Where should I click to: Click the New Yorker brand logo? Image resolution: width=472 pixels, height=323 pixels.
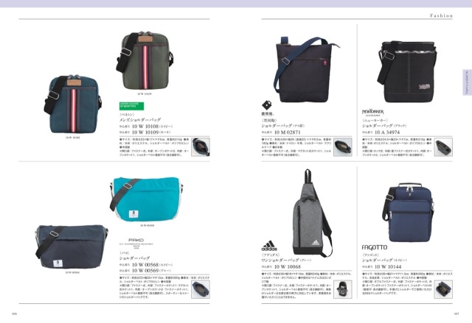[372, 113]
